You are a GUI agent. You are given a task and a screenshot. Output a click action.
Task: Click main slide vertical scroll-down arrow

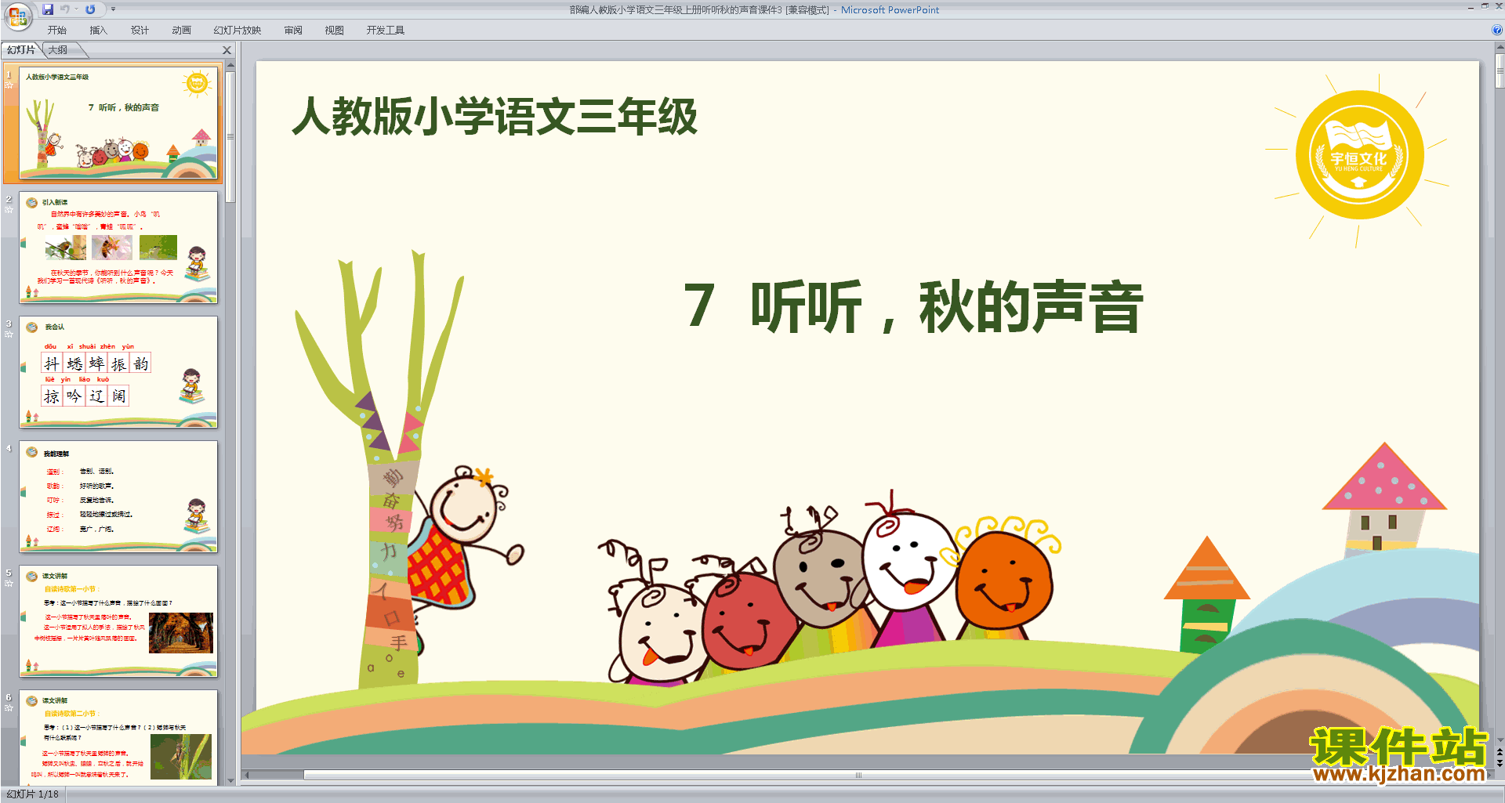tap(1500, 740)
